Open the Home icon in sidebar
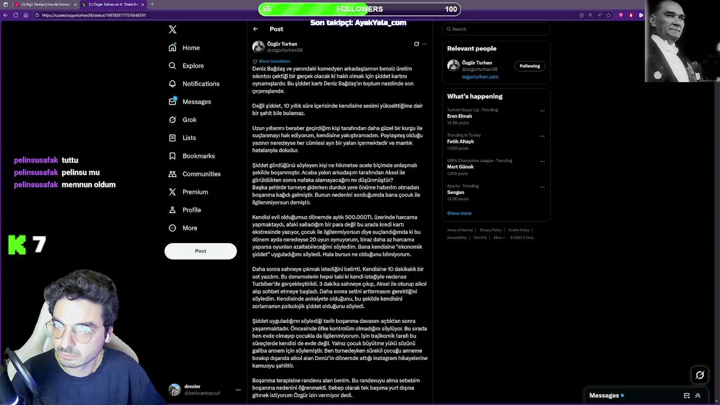 coord(173,48)
